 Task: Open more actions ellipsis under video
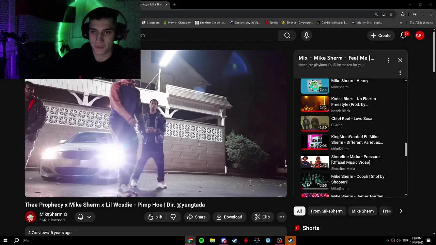282,217
